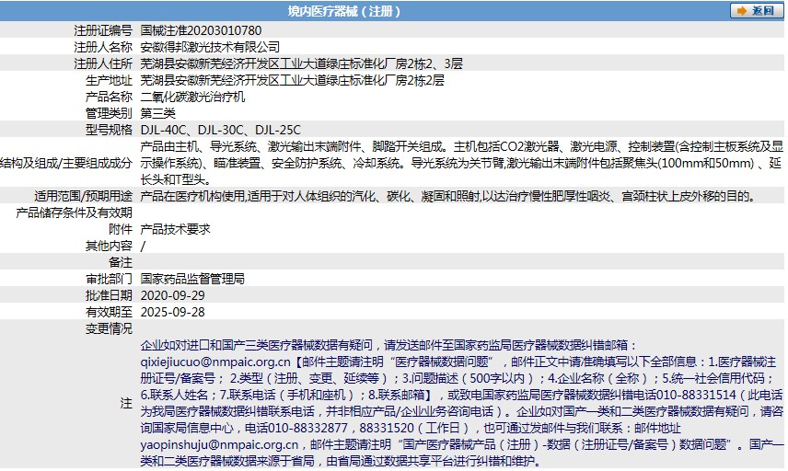
Task: Select product name 二氧化碳激光治疗机
Action: click(192, 97)
